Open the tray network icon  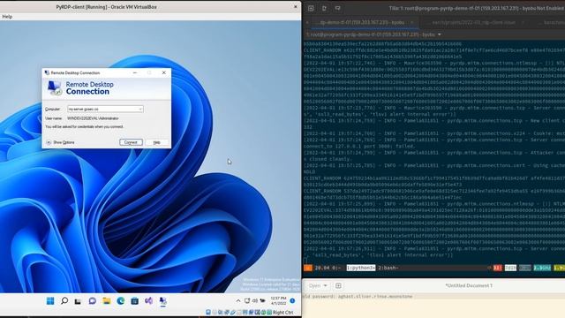(x=247, y=300)
